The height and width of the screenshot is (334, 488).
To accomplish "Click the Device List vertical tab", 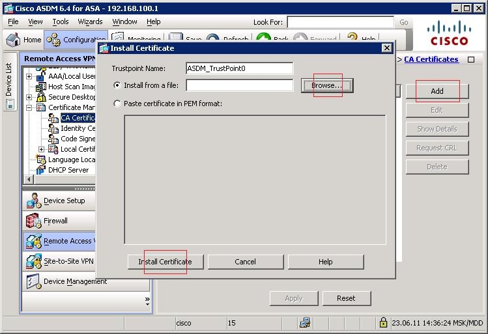I will coord(10,82).
